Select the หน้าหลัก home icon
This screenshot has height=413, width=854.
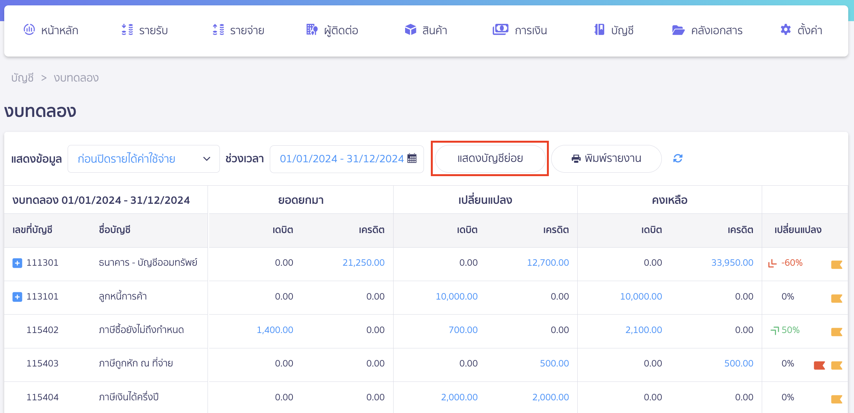tap(29, 30)
